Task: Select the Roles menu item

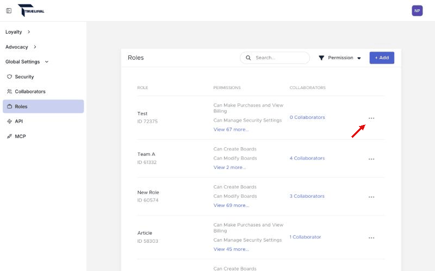Action: coord(43,106)
